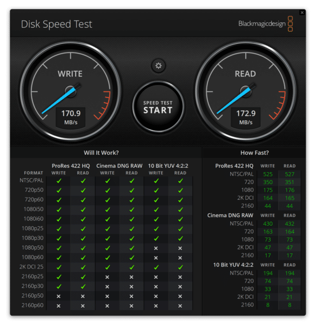This screenshot has width=316, height=327.
Task: Open the settings gear icon
Action: point(158,66)
